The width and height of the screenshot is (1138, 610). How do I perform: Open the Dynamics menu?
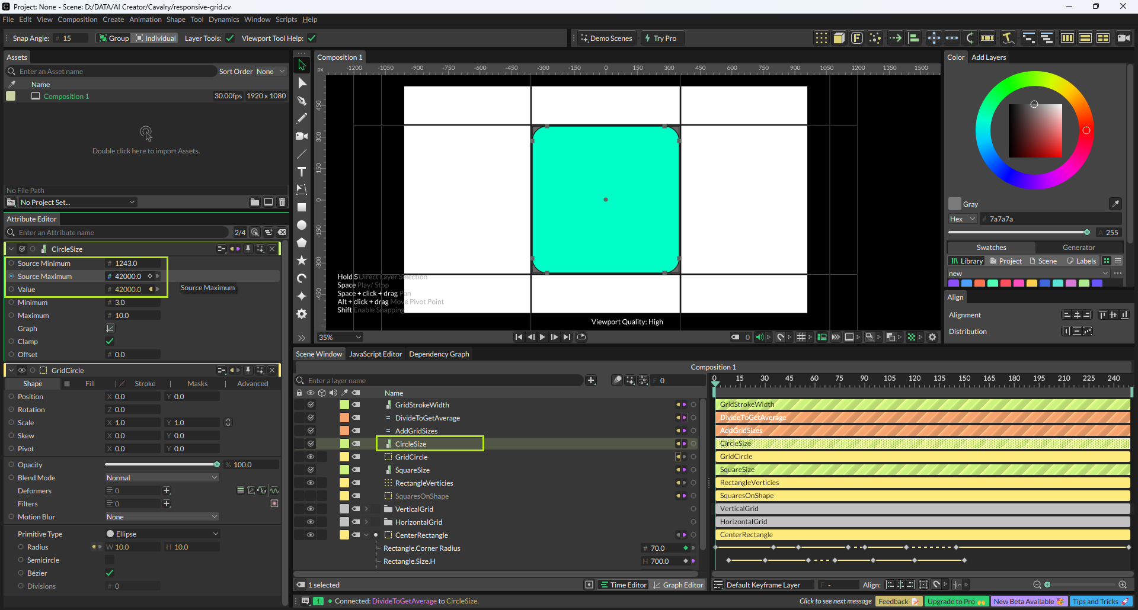click(x=223, y=20)
